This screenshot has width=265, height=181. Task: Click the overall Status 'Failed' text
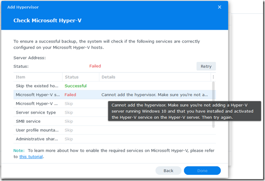click(x=95, y=66)
